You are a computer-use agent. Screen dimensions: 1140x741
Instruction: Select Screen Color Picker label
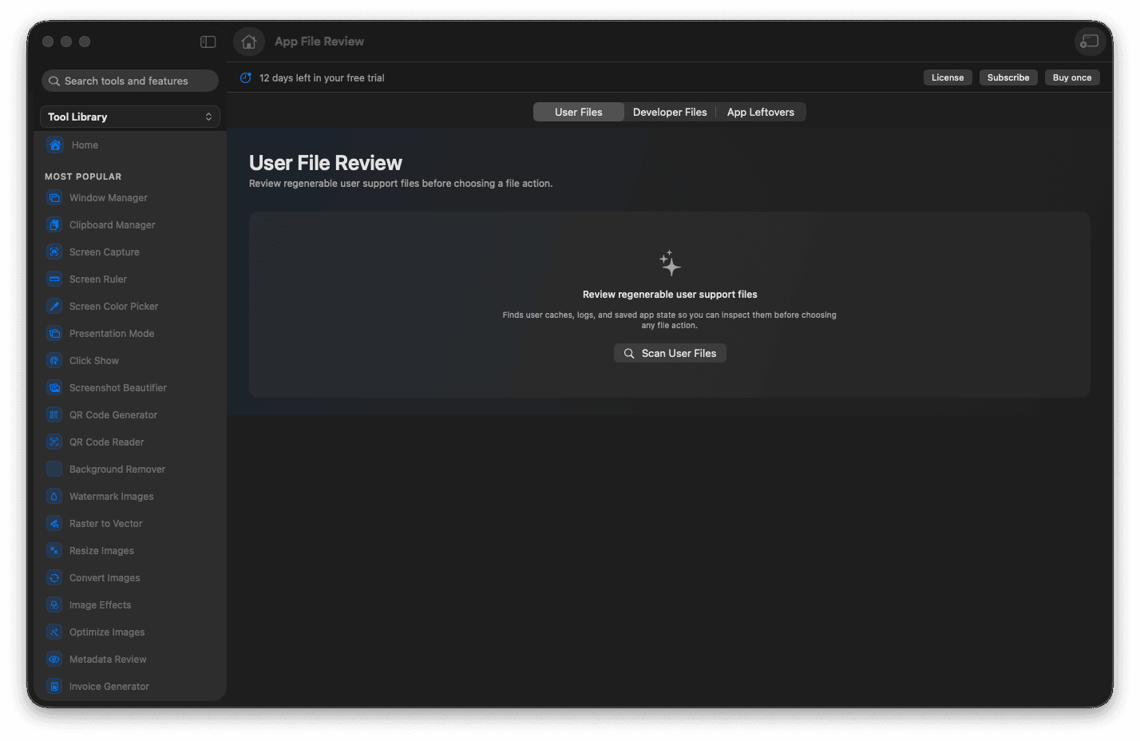tap(114, 307)
